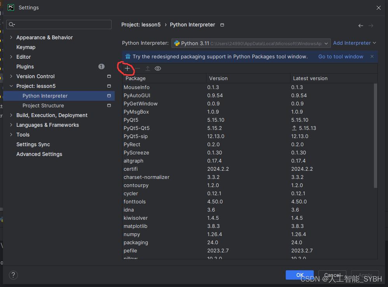Click the OK button
The width and height of the screenshot is (388, 287).
(x=300, y=275)
